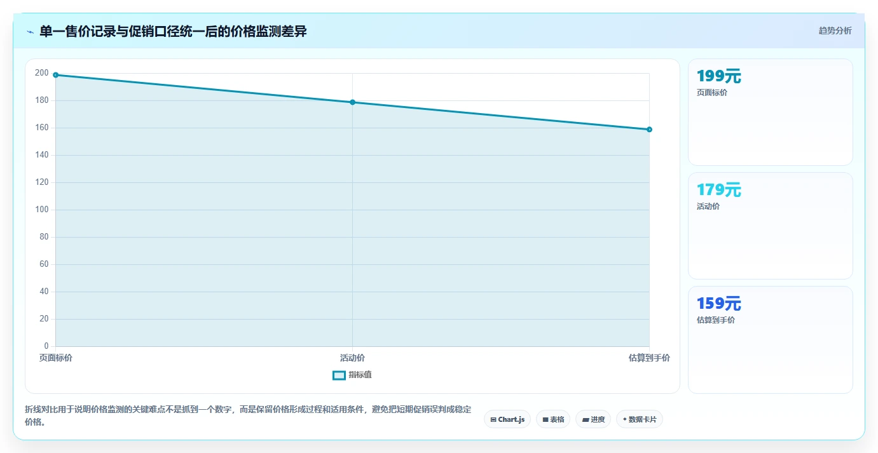
Task: Click the 179元 value in the second card
Action: pos(719,190)
